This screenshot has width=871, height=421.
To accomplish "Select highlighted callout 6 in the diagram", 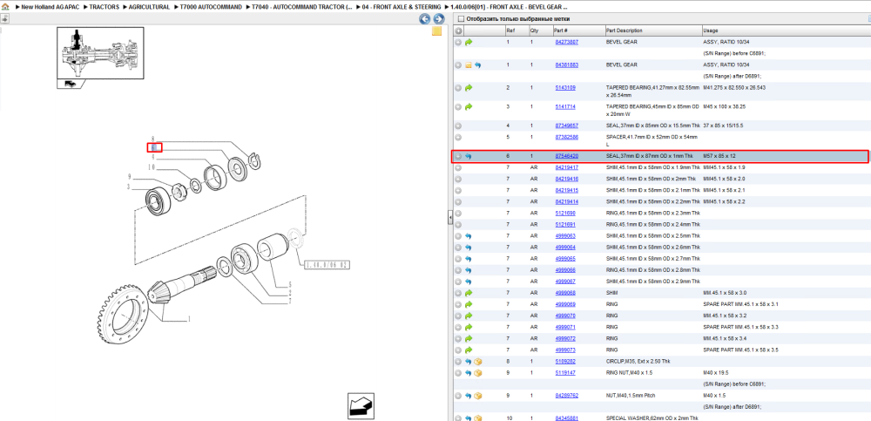I will point(154,147).
